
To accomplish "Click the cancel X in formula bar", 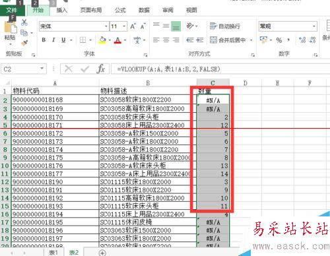I will (69, 69).
